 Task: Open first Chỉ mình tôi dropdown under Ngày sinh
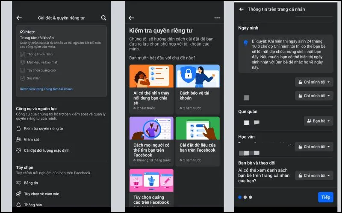pyautogui.click(x=314, y=82)
